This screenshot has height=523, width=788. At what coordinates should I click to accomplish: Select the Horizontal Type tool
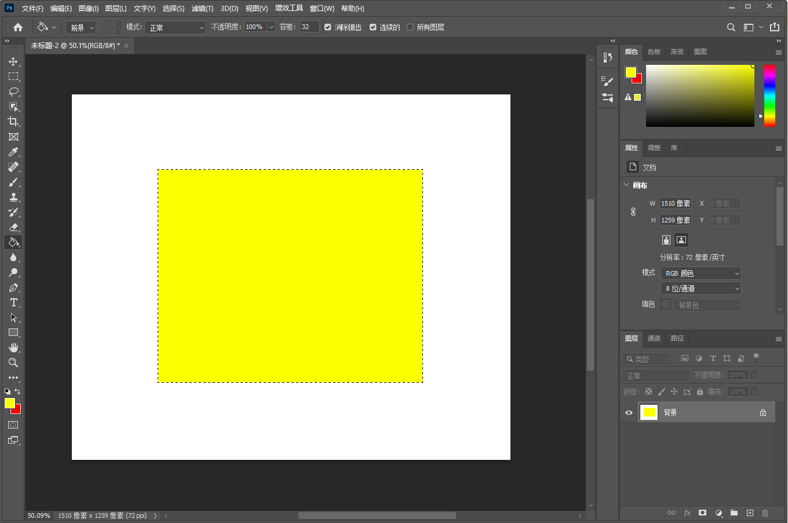pos(13,302)
